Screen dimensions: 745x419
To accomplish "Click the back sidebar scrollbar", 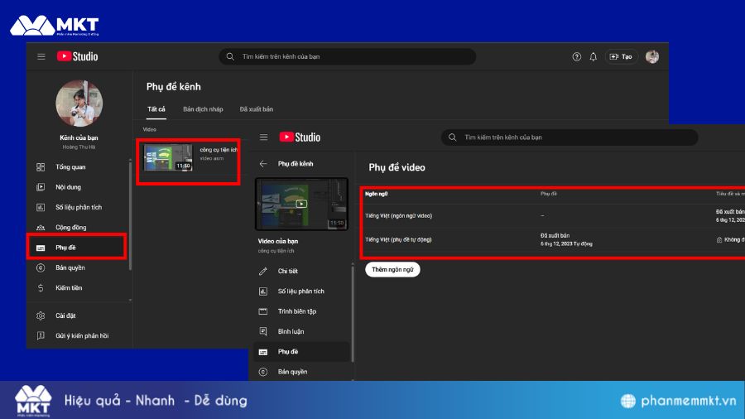I will coord(130,215).
